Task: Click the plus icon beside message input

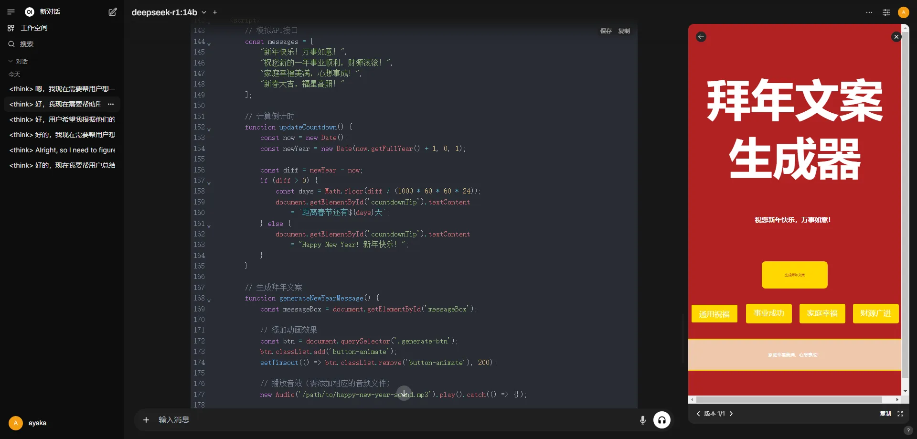Action: tap(146, 420)
